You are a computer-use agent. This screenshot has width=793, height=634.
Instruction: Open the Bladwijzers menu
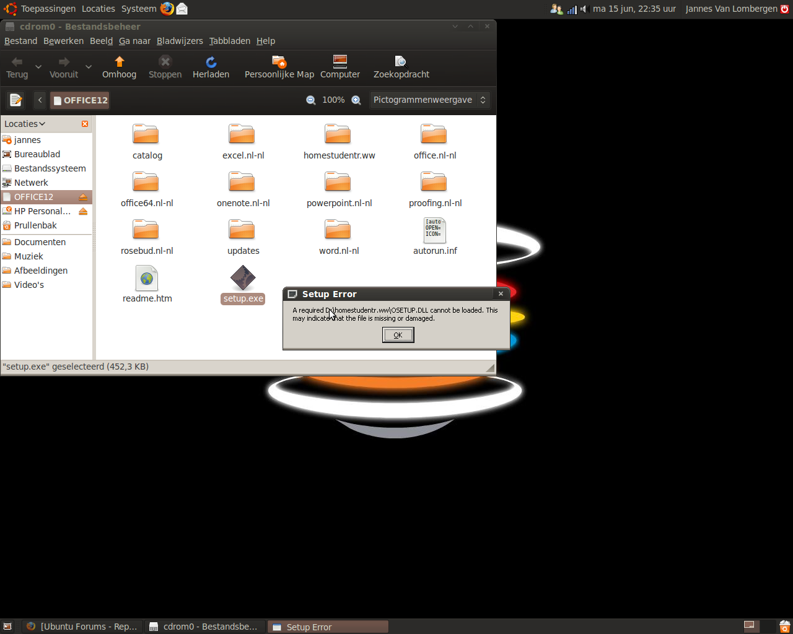tap(180, 41)
